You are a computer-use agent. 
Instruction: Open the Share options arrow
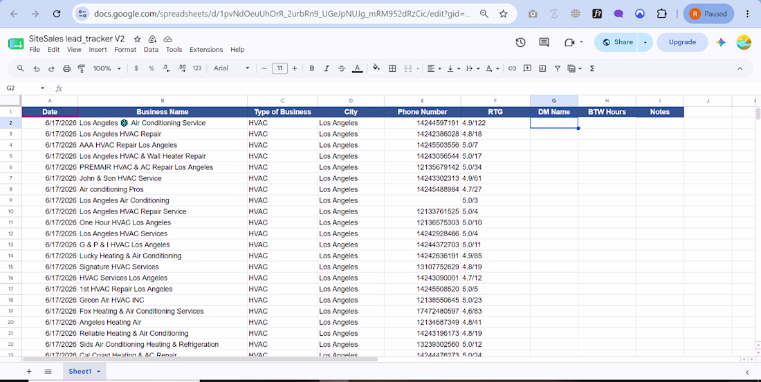point(645,42)
